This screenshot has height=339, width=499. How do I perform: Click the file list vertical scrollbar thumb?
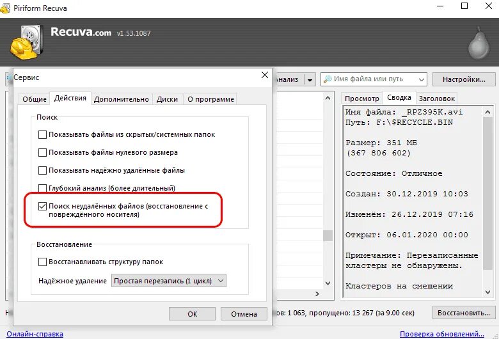point(328,236)
